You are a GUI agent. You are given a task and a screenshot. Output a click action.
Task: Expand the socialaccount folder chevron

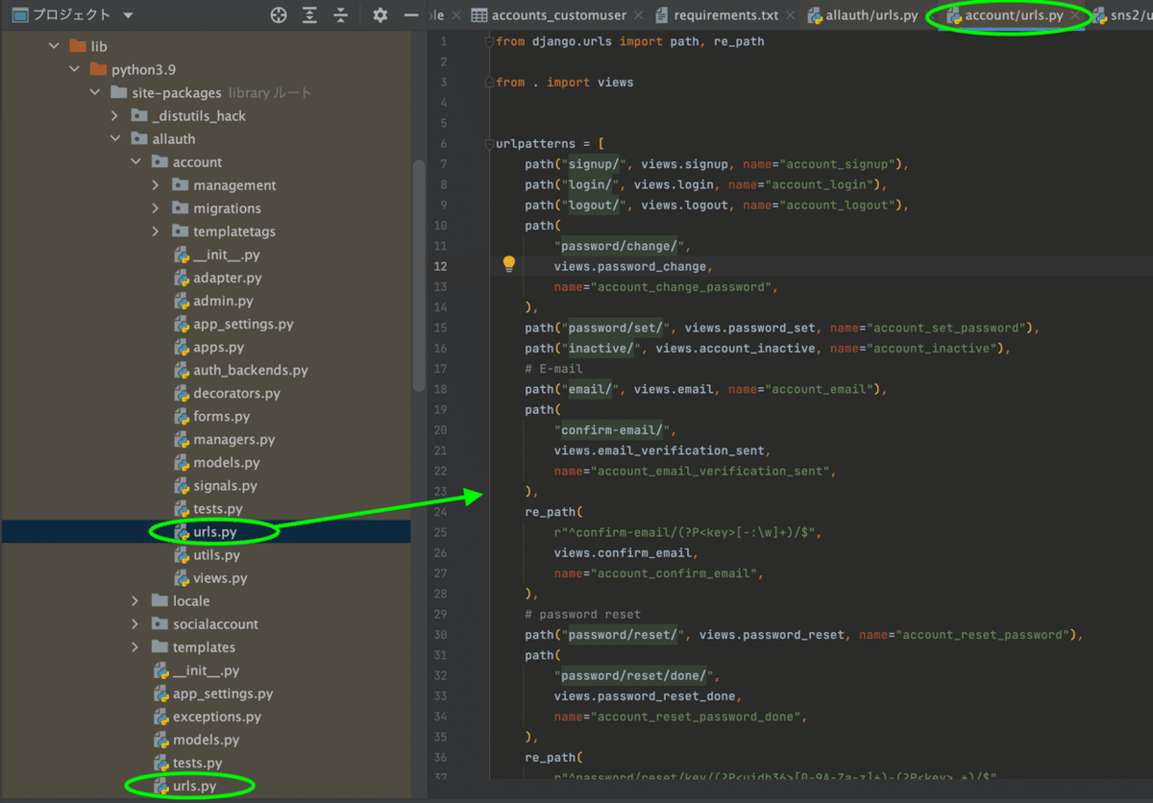(135, 623)
